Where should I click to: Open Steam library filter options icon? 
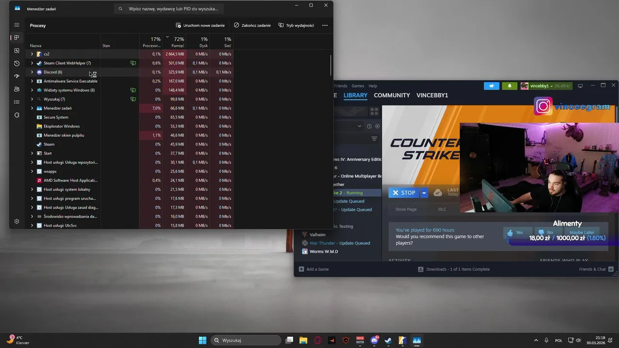pos(374,139)
